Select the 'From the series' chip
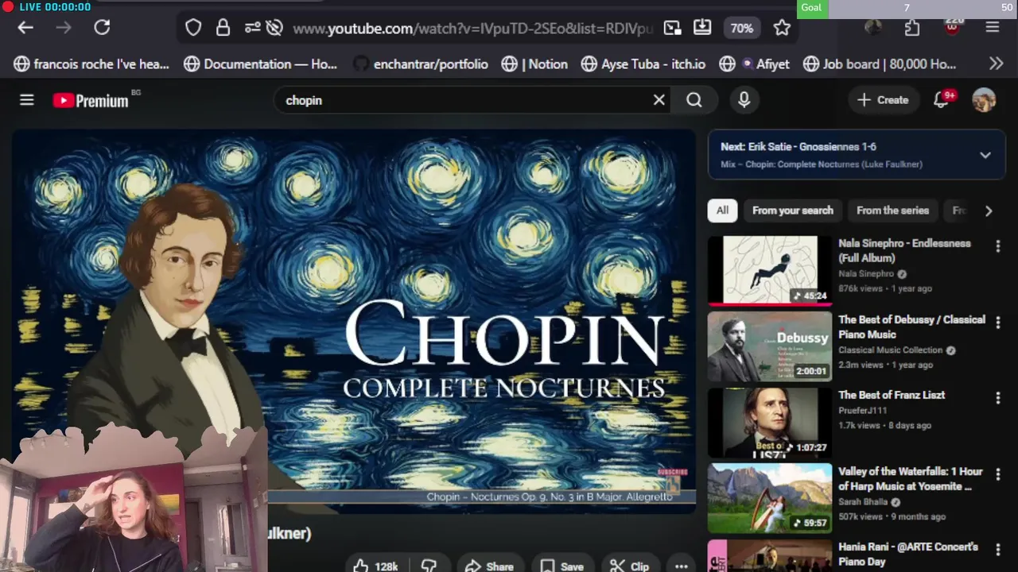This screenshot has height=572, width=1018. point(892,211)
